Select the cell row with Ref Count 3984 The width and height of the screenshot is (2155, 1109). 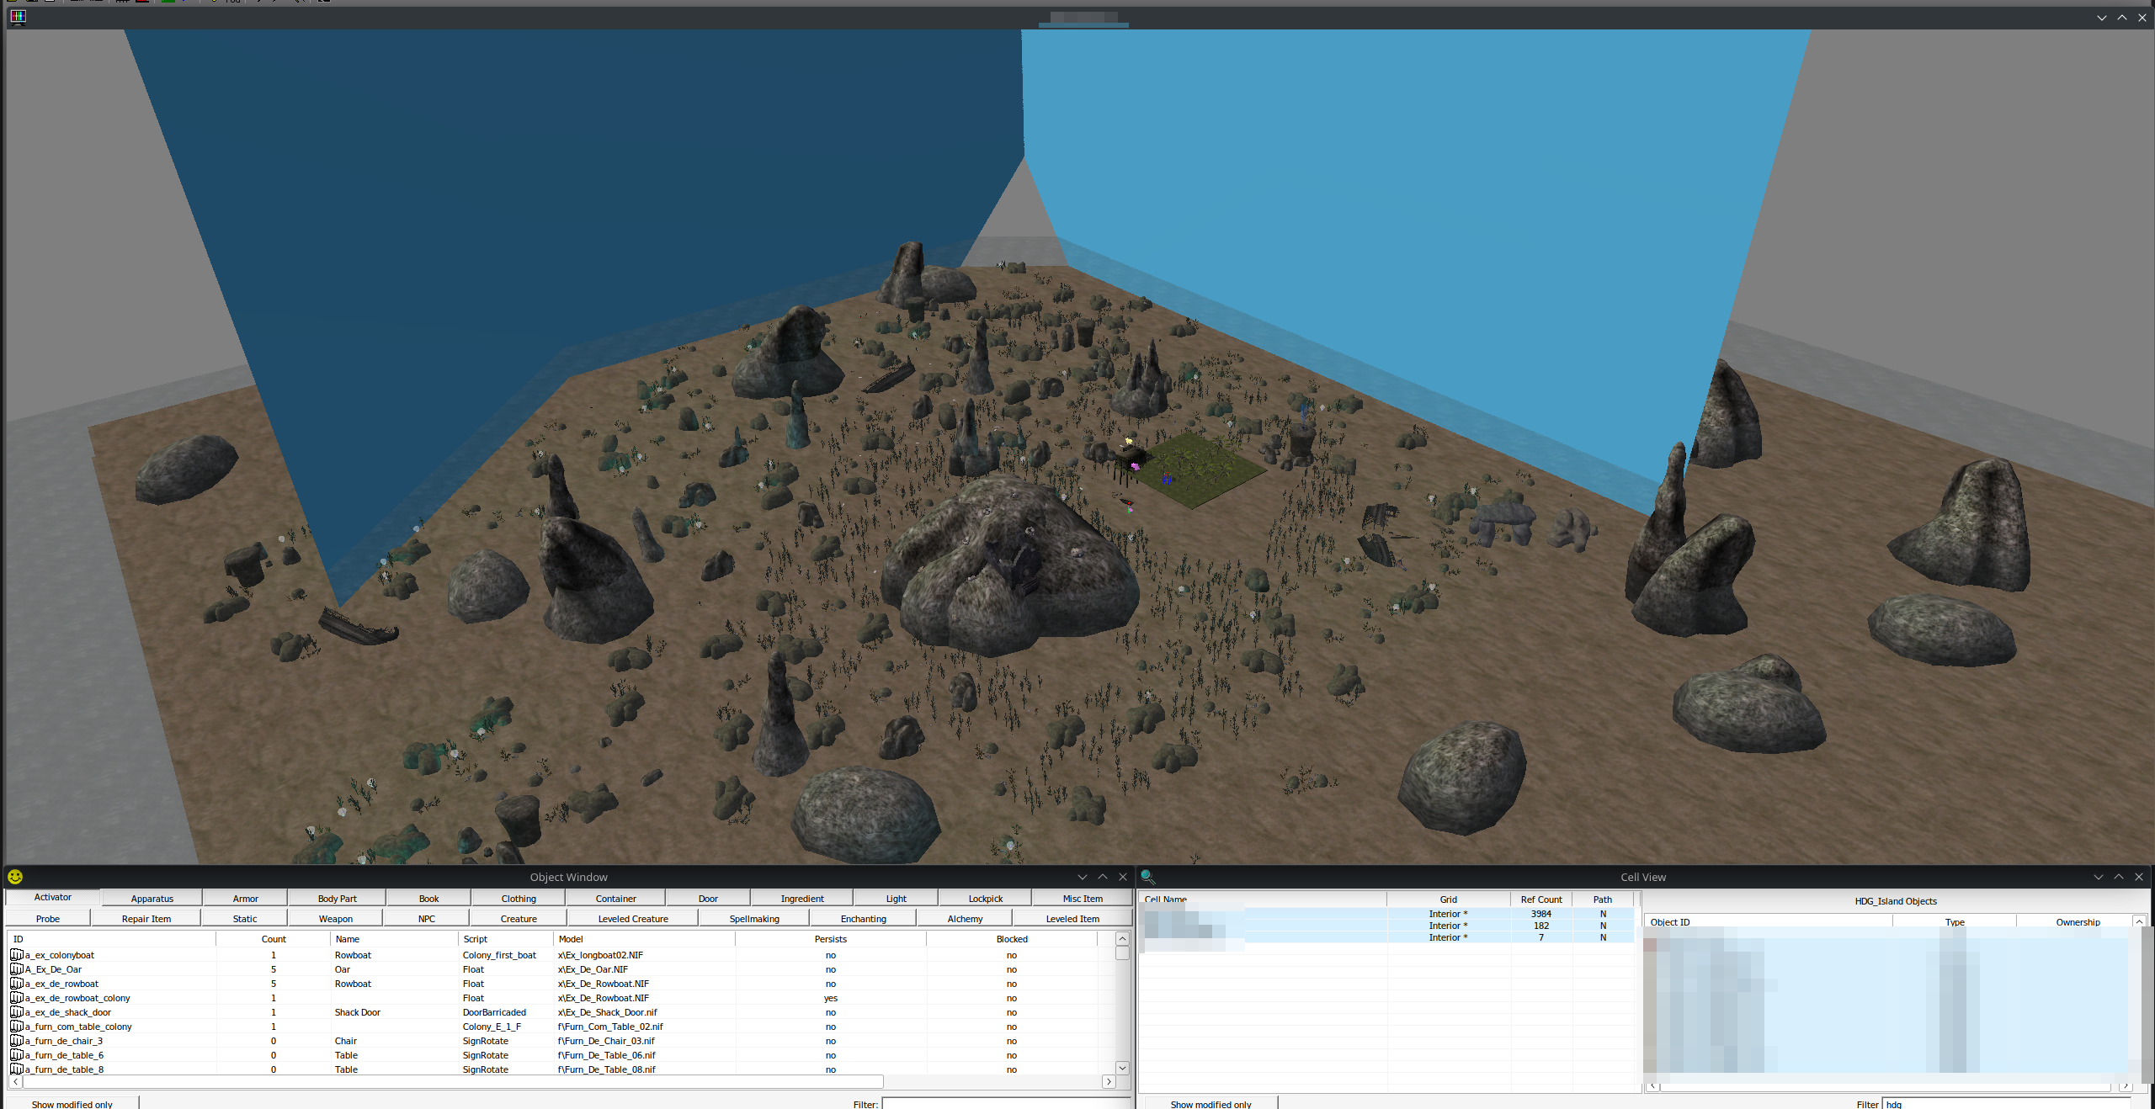(x=1386, y=914)
